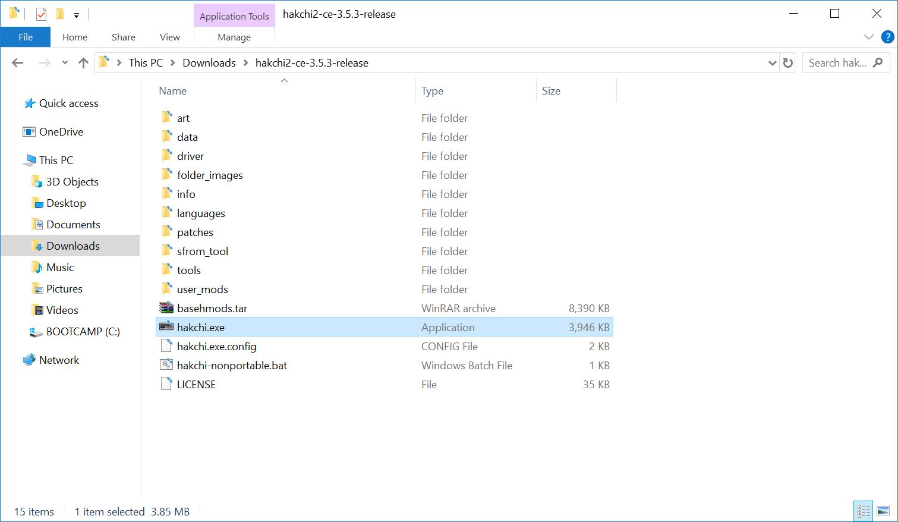Select the hakchi.exe application icon
This screenshot has width=898, height=522.
pos(166,327)
